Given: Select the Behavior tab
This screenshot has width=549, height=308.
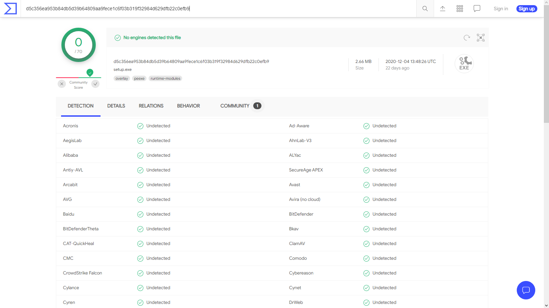Looking at the screenshot, I should pos(188,106).
